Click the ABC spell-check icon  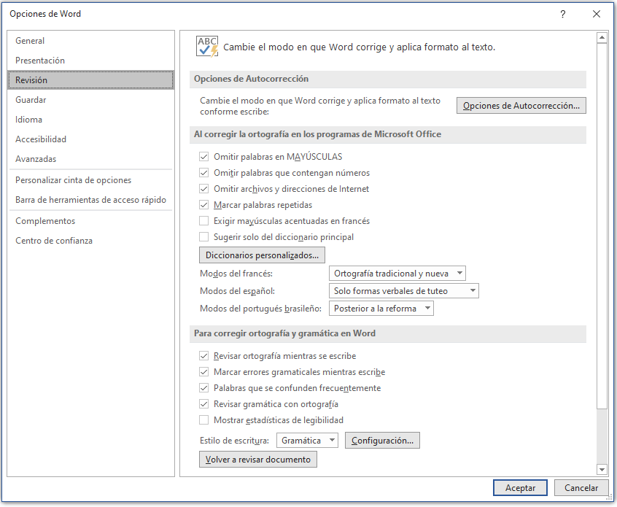point(207,47)
